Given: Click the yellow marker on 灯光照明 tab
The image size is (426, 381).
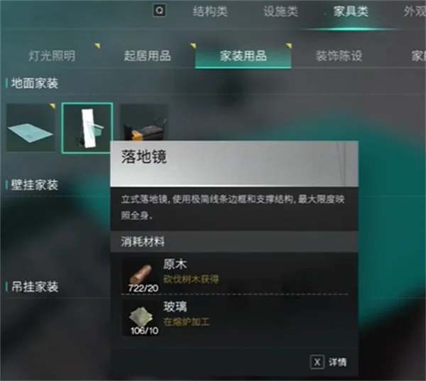Looking at the screenshot, I should [x=97, y=45].
